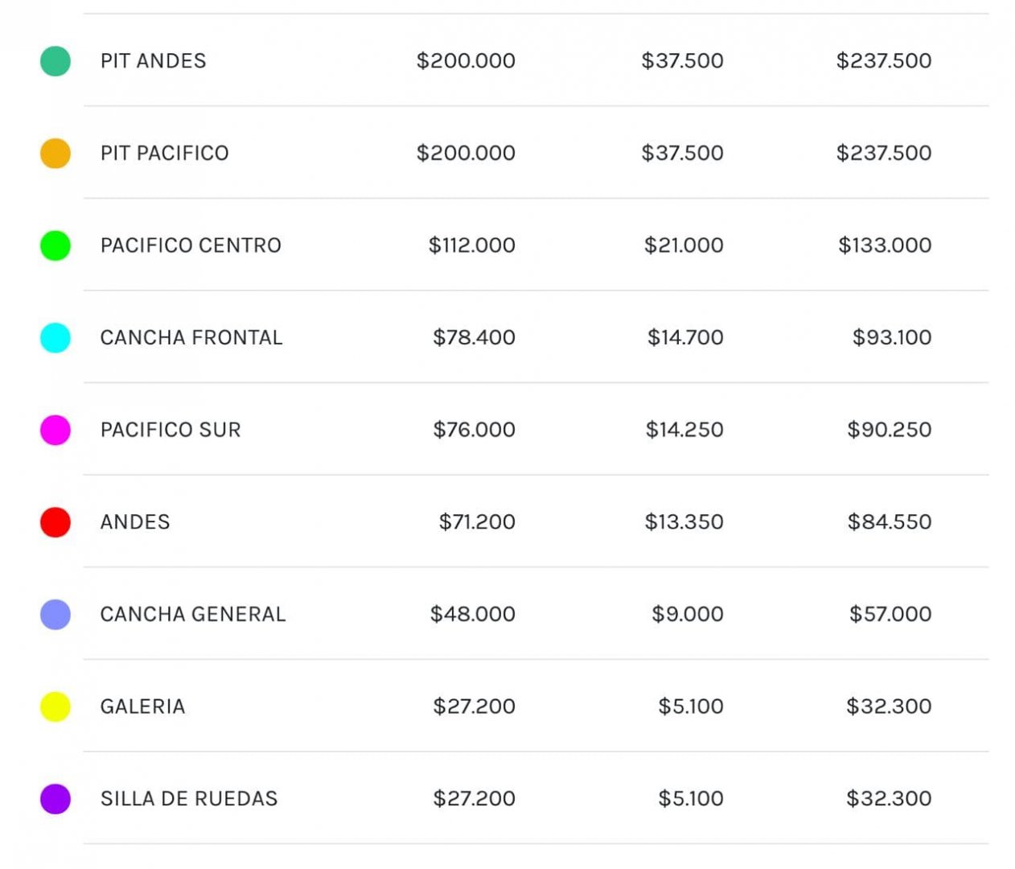This screenshot has height=869, width=1015.
Task: Click the $78.400 base price
Action: [x=474, y=338]
